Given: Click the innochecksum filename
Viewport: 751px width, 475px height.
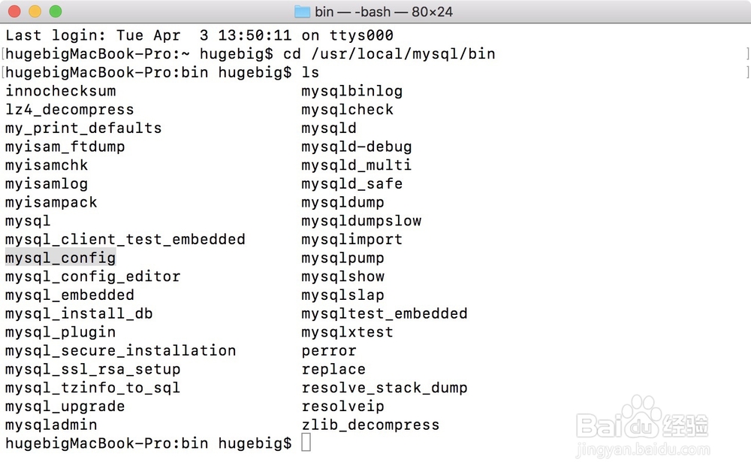Looking at the screenshot, I should tap(61, 91).
